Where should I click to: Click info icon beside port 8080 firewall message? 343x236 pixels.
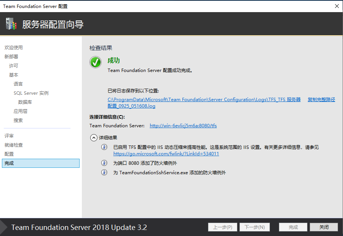click(x=104, y=163)
